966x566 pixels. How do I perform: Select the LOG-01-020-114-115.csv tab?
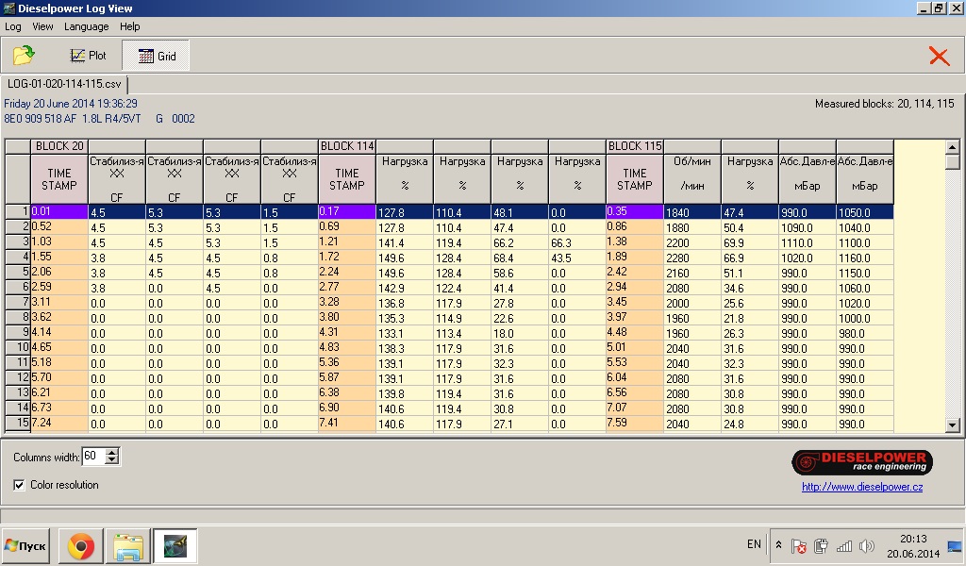[x=64, y=84]
